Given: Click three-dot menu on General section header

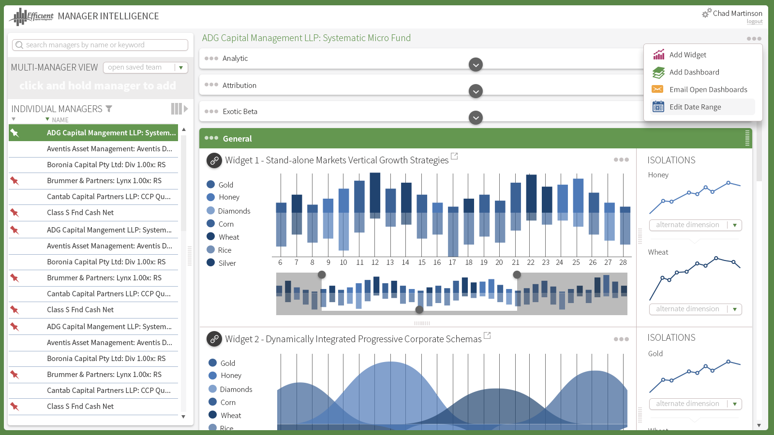Looking at the screenshot, I should (211, 138).
